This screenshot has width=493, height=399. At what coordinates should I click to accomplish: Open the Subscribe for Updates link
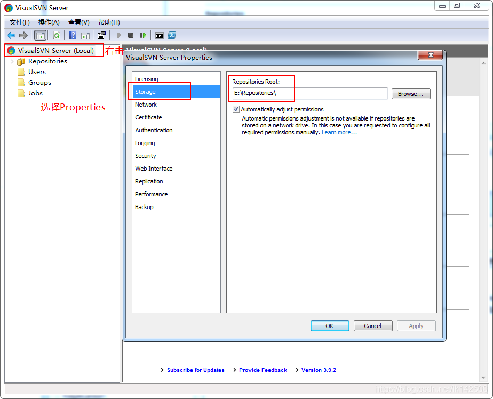(x=196, y=370)
